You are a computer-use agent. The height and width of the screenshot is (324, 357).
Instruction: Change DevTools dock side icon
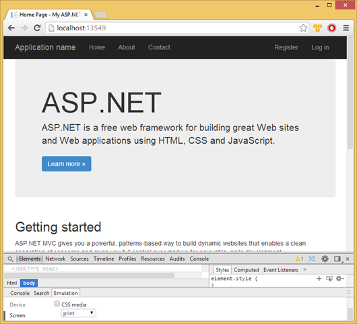coord(337,259)
